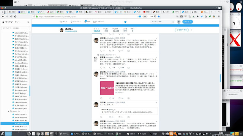Open the いいね 490 count link
Screen dimensions: 243x136
tap(125, 30)
